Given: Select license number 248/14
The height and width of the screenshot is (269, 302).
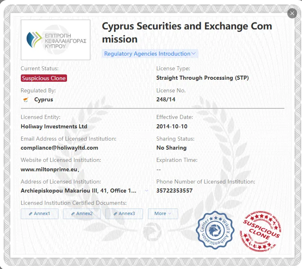Looking at the screenshot, I should tap(166, 99).
